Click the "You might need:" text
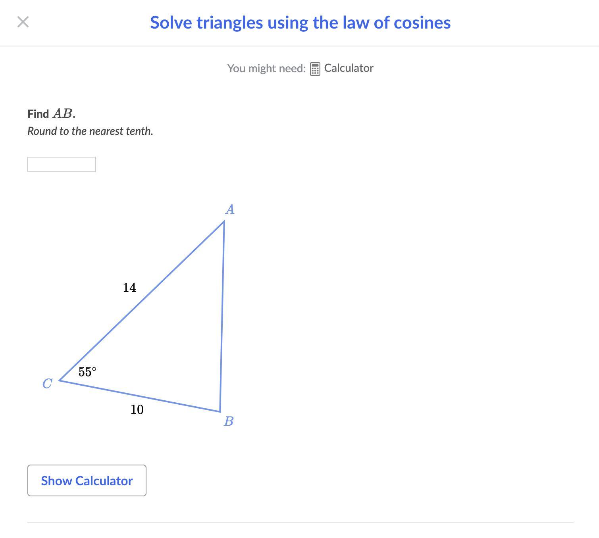The width and height of the screenshot is (599, 538). [266, 68]
